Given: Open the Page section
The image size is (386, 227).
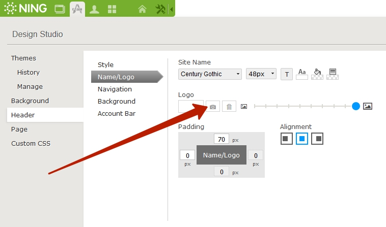Looking at the screenshot, I should [19, 129].
